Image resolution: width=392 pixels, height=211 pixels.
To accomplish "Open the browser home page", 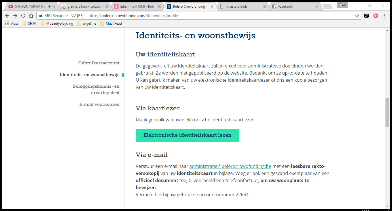I will (x=31, y=16).
